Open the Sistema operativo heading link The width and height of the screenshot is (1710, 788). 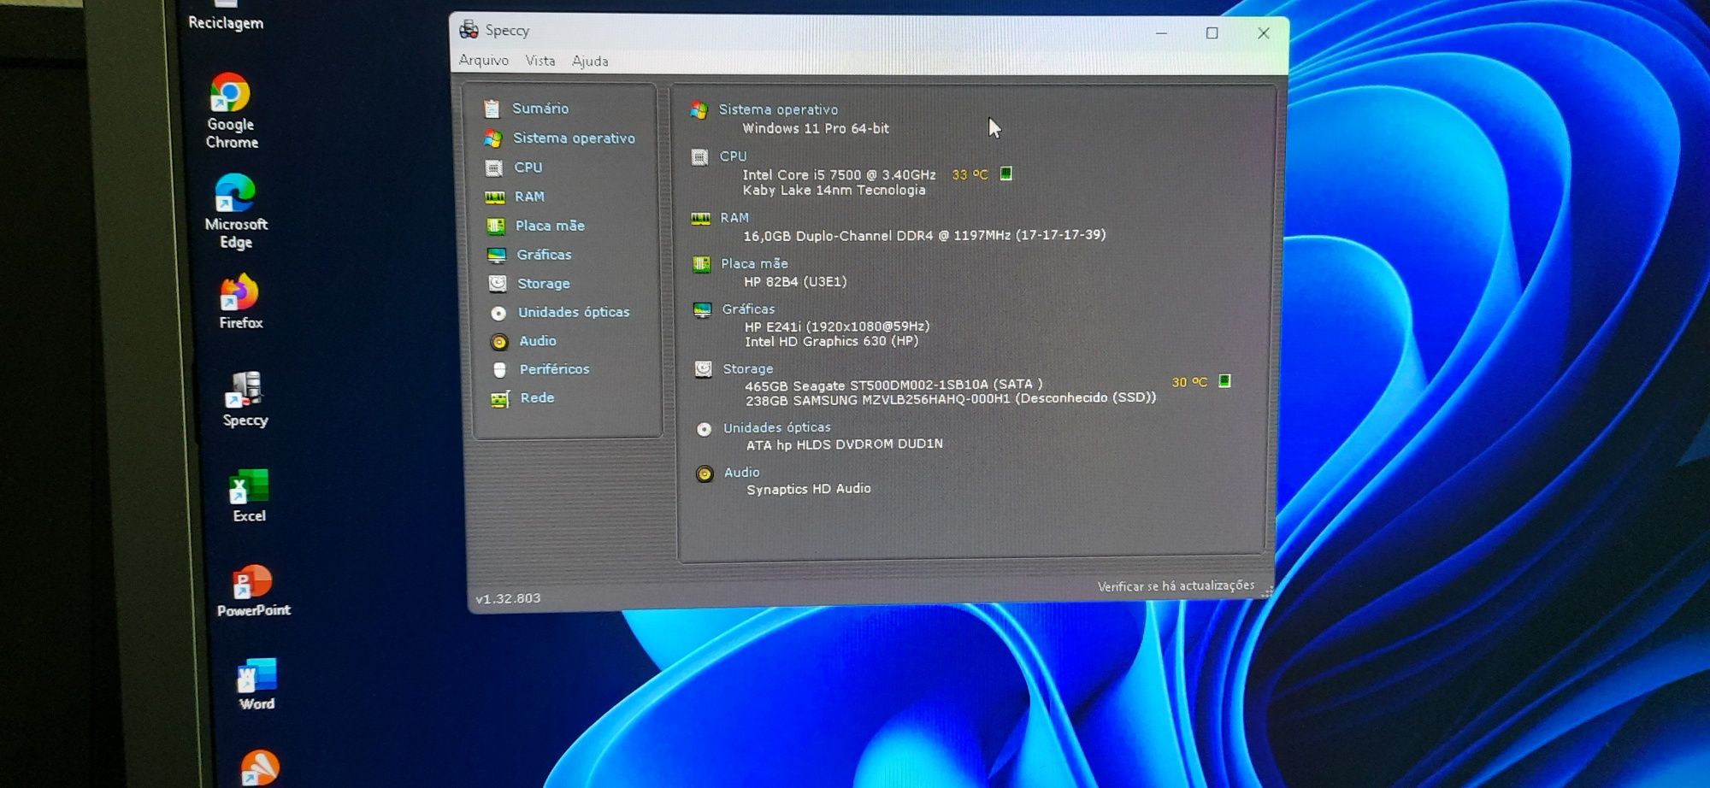[778, 109]
